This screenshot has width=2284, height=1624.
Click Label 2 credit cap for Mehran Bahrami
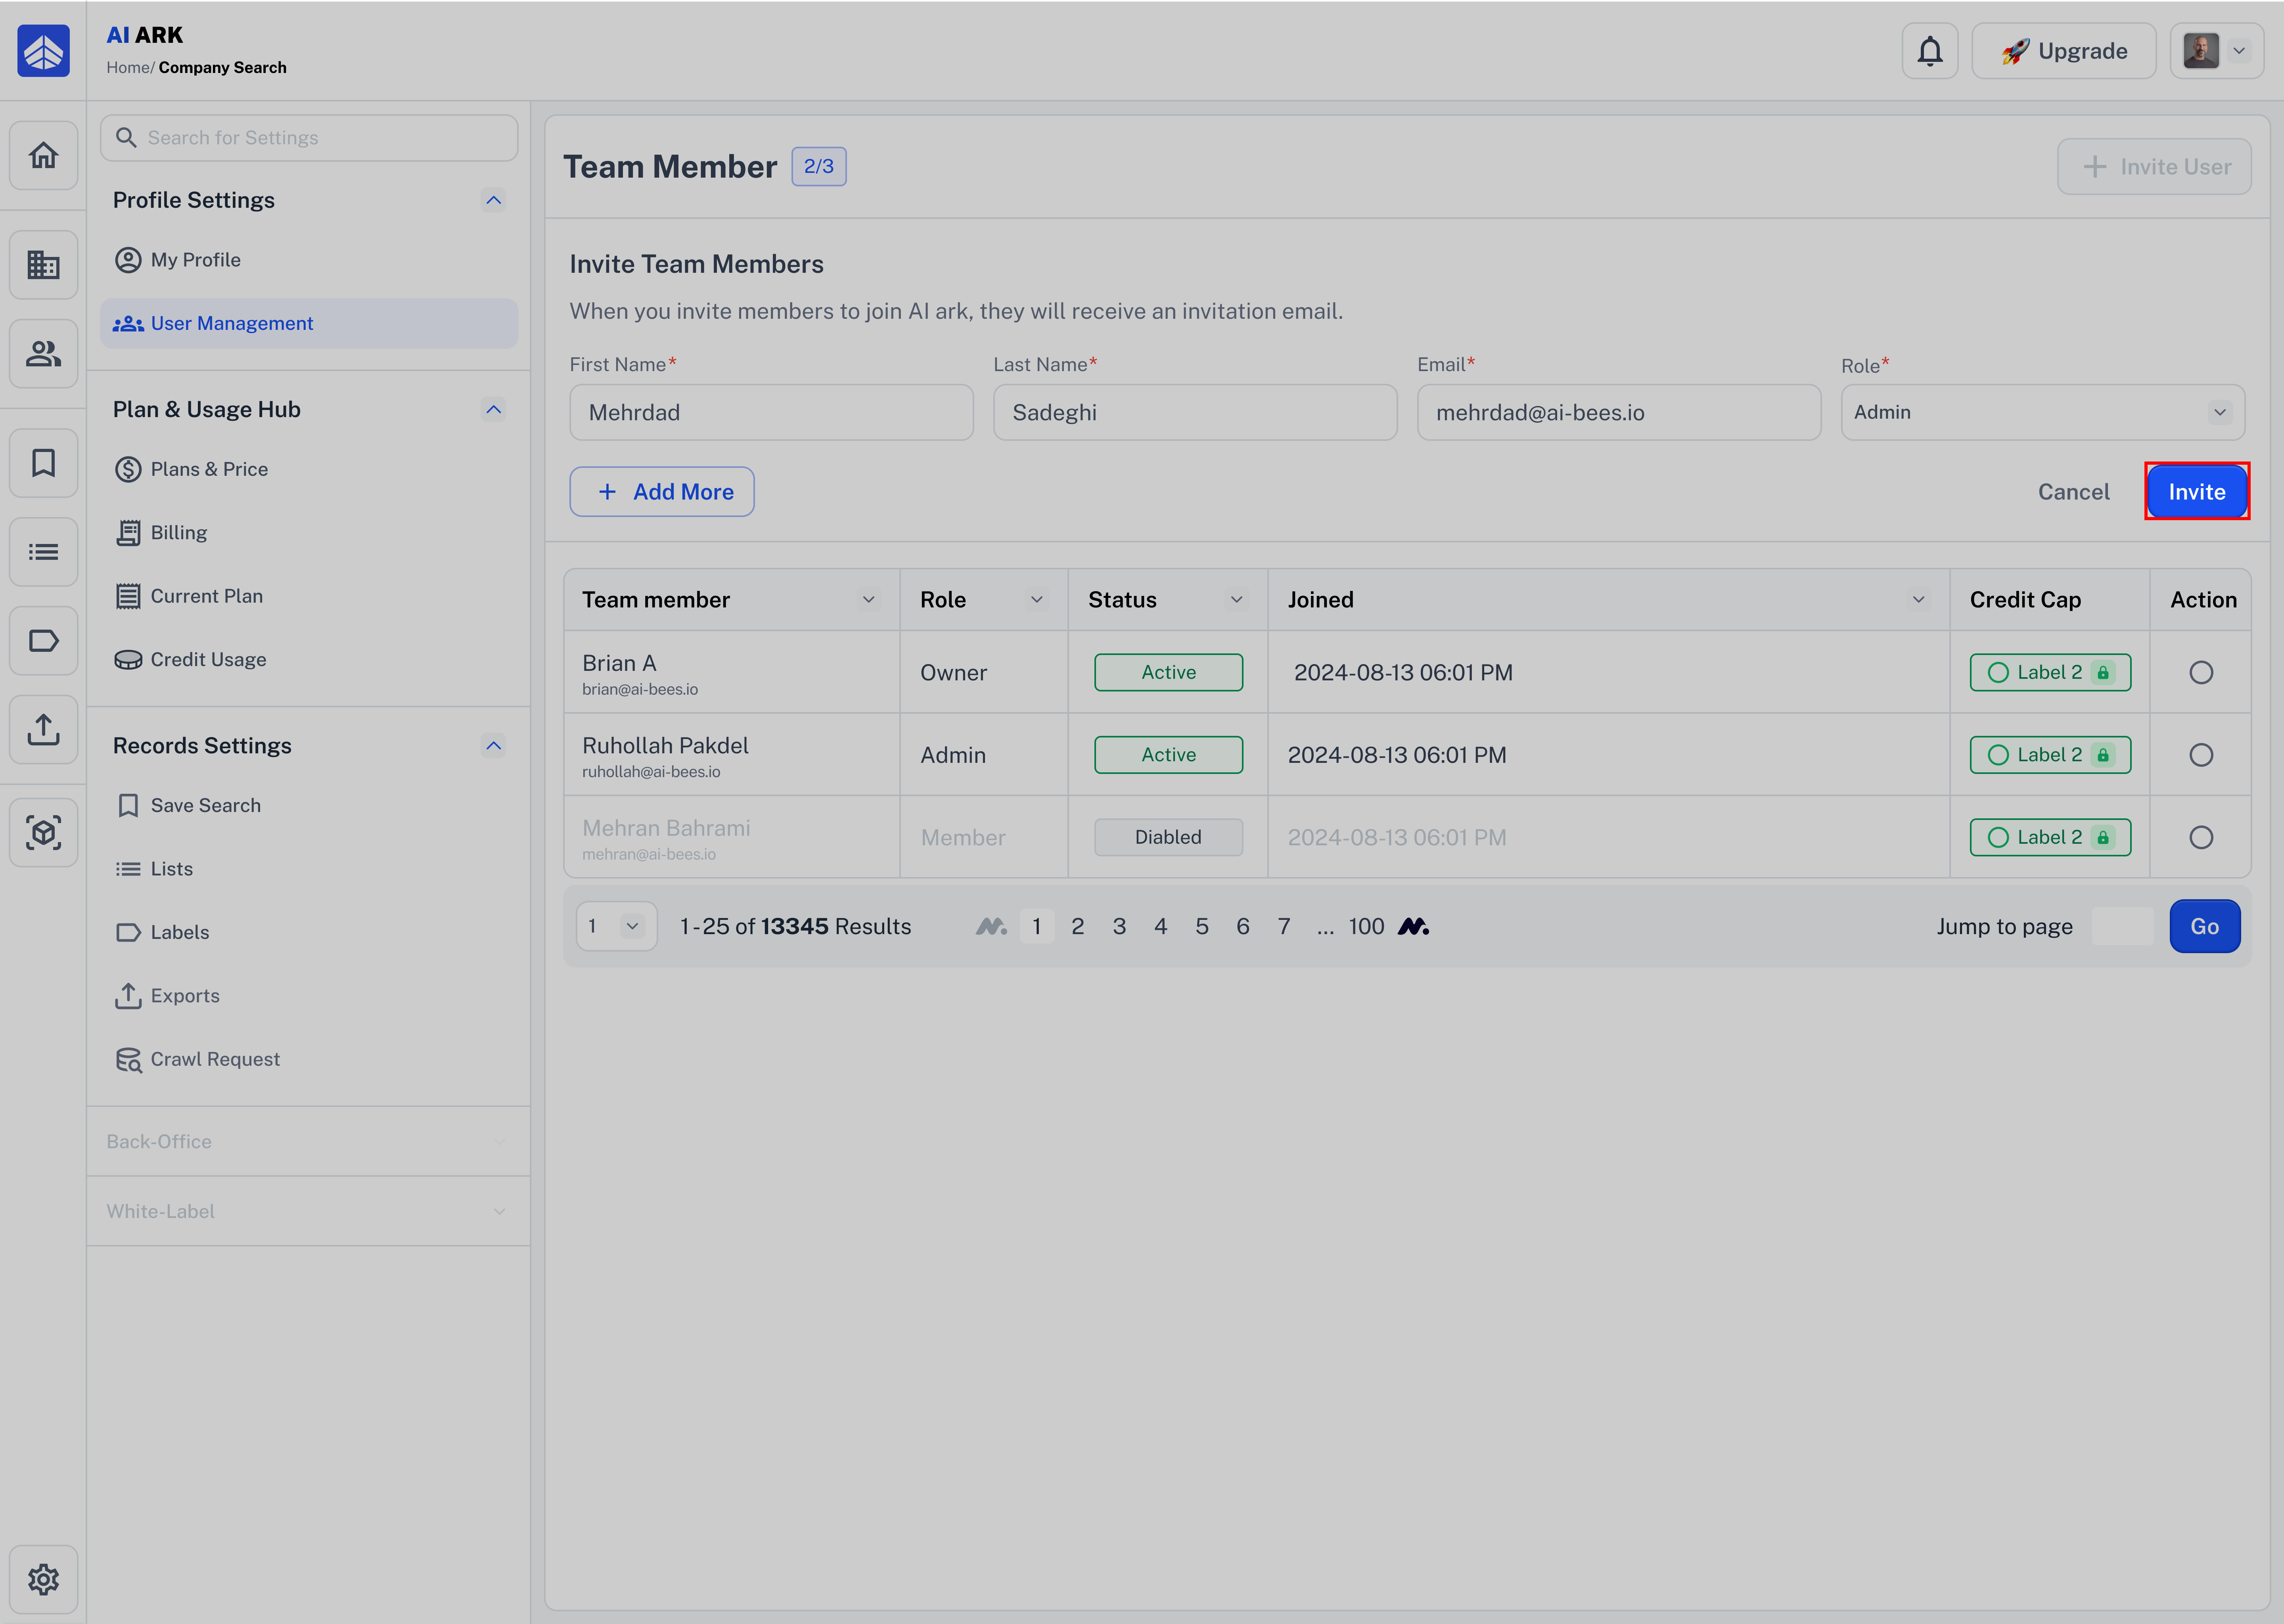[x=2050, y=837]
